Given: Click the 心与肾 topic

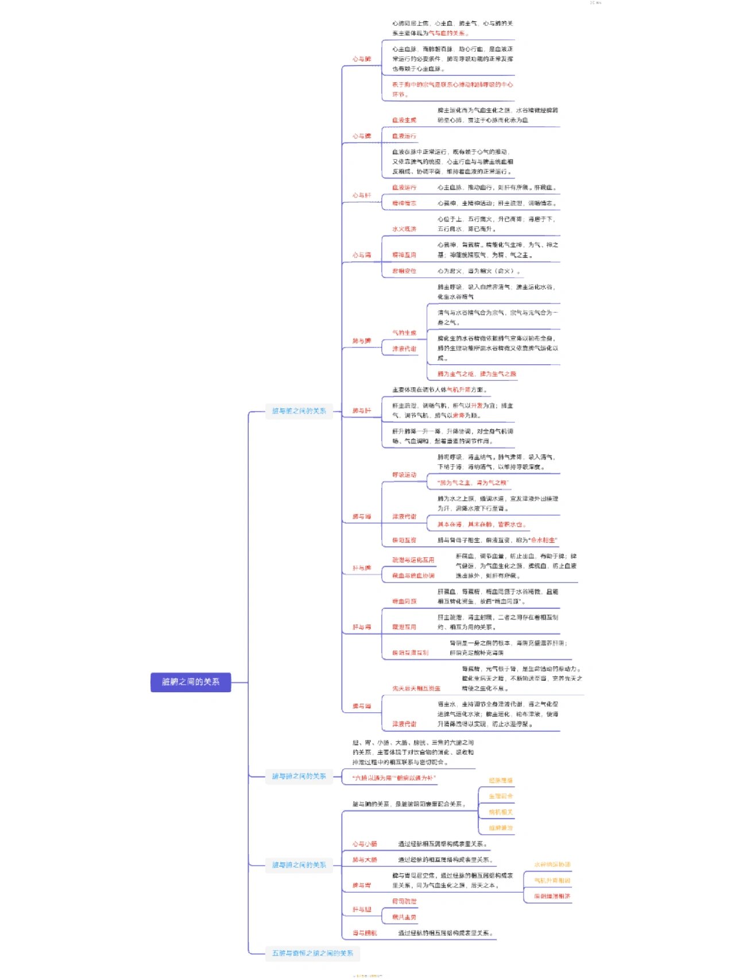Looking at the screenshot, I should pos(362,255).
